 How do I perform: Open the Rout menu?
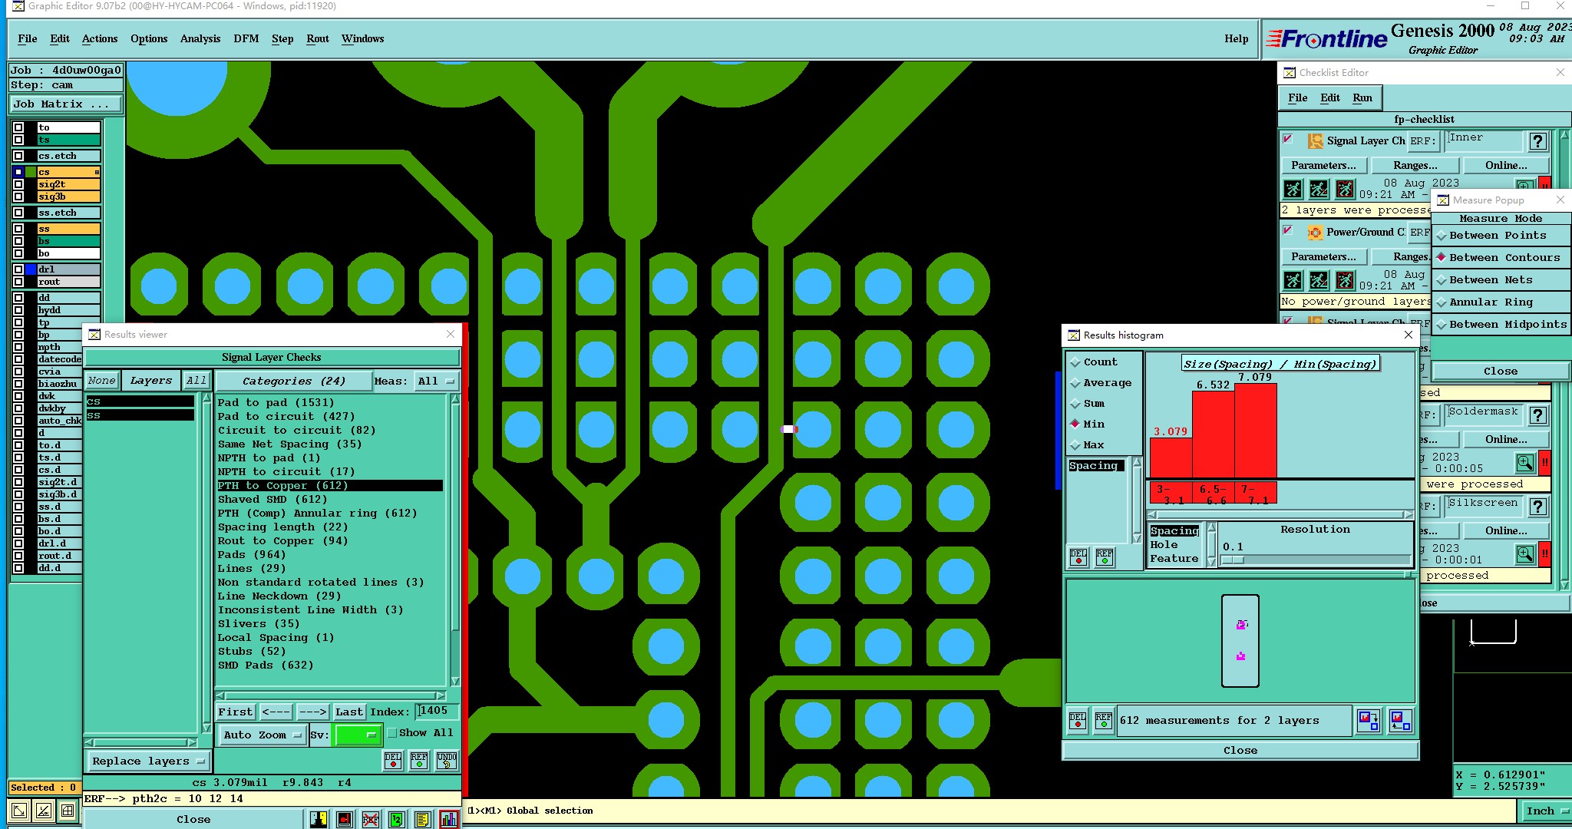click(318, 39)
